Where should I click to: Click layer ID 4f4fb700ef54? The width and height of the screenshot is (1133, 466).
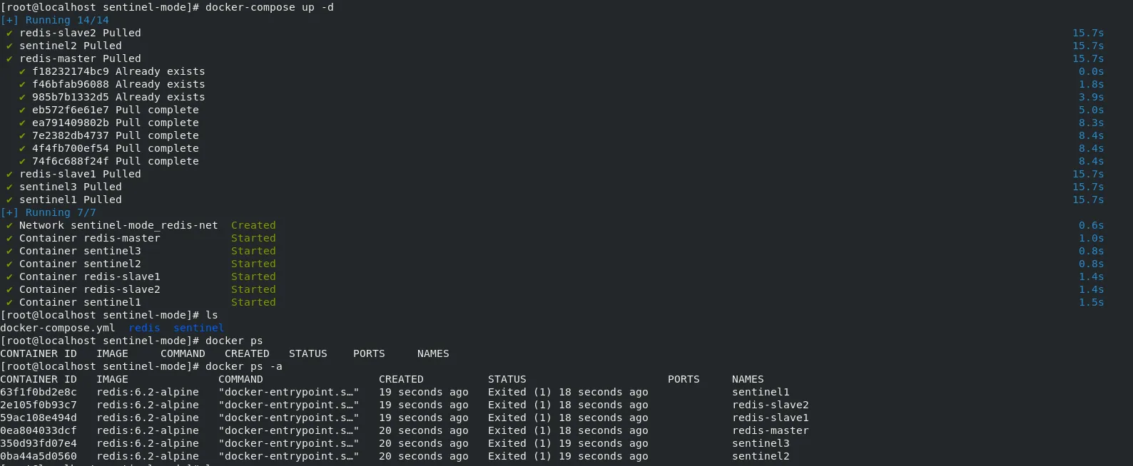(71, 148)
